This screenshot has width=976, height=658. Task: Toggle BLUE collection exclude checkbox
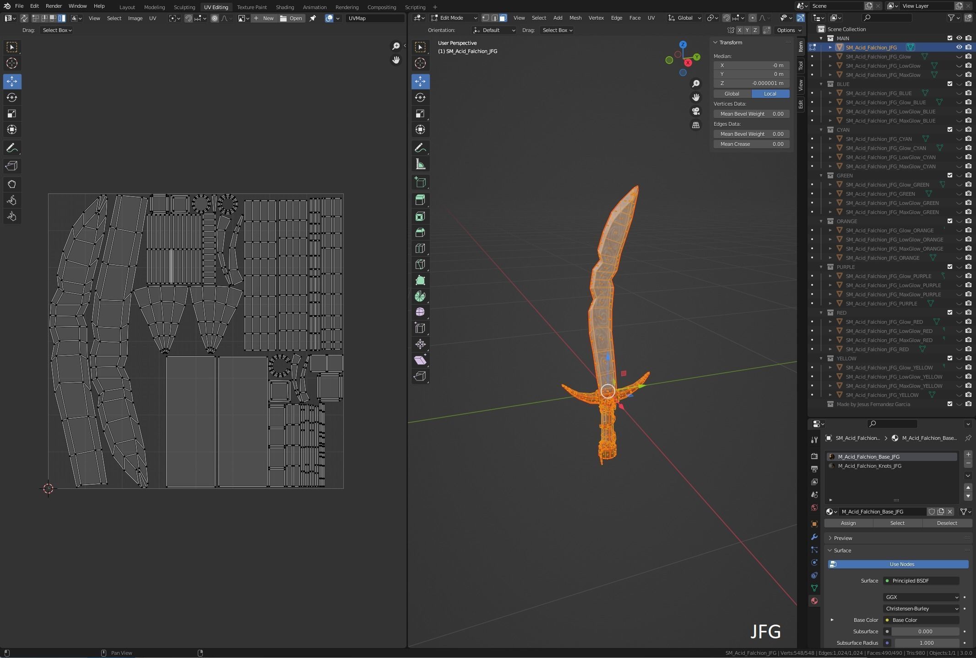[x=950, y=84]
